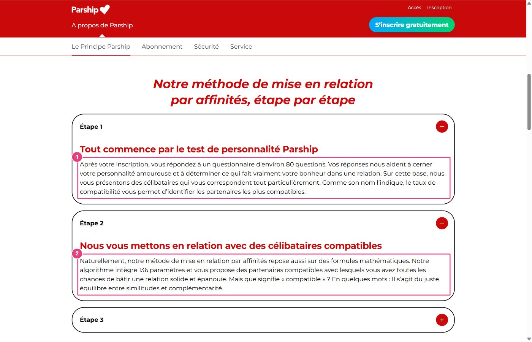The image size is (532, 342).
Task: Click title 'Notre méthode de mise en relation'
Action: 263,84
